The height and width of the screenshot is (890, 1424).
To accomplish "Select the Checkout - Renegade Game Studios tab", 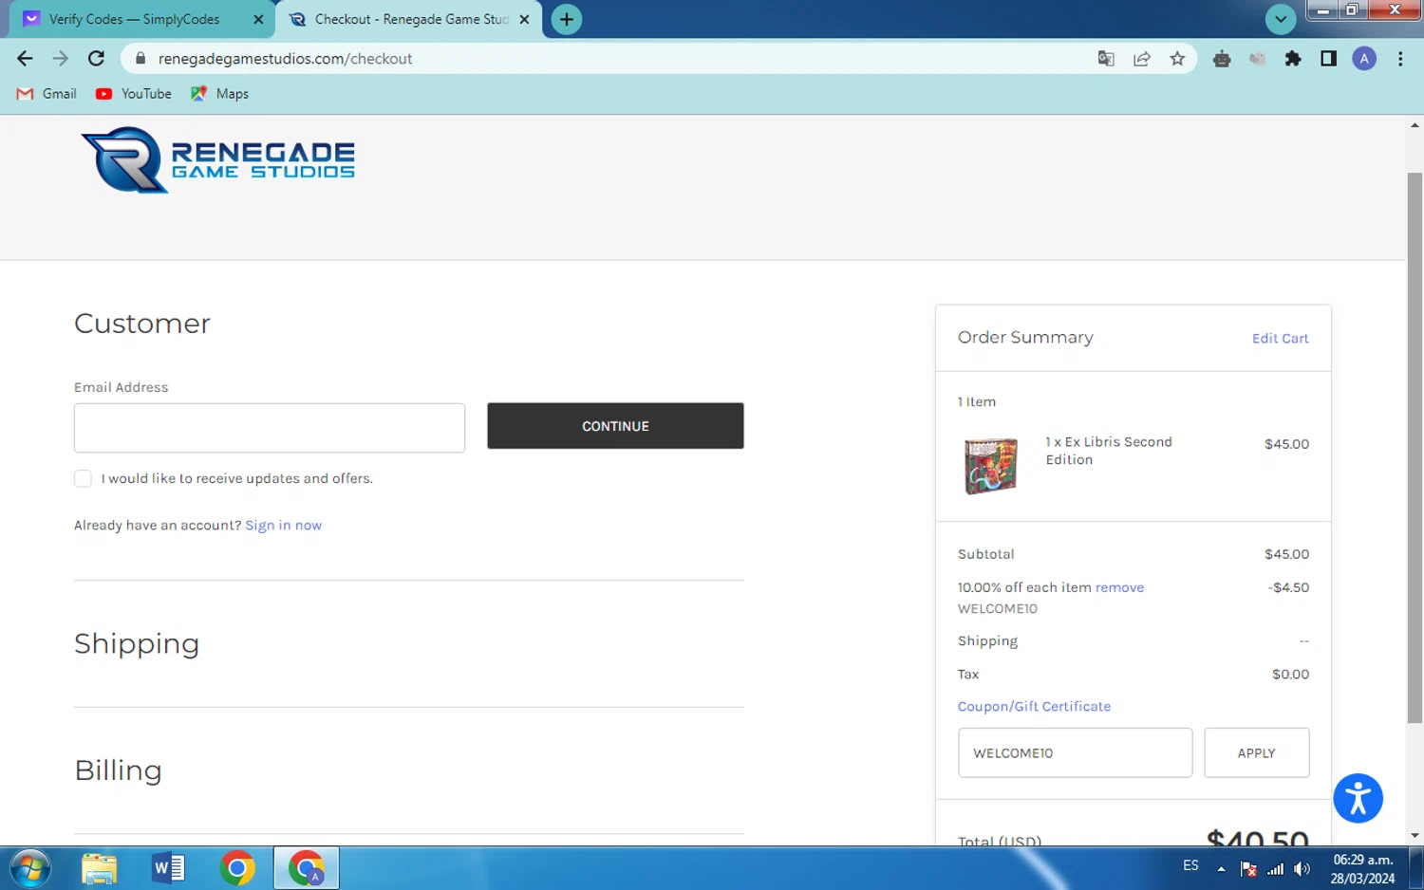I will tap(408, 19).
